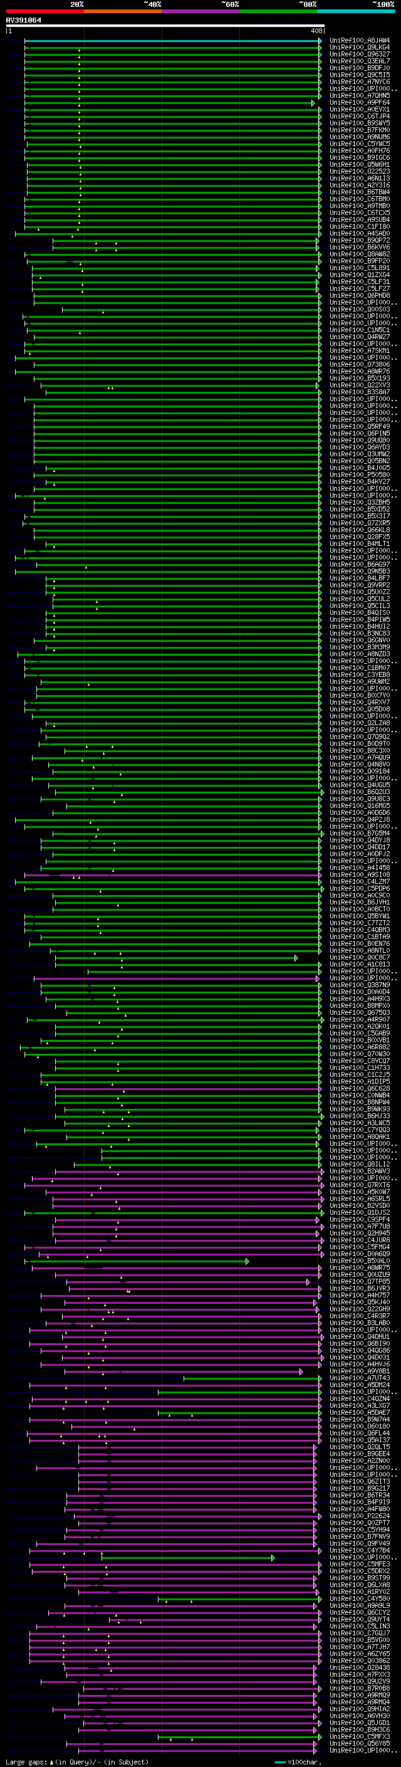Select hit UniRef100_C5MFE3
The width and height of the screenshot is (401, 1767).
[x=359, y=1565]
